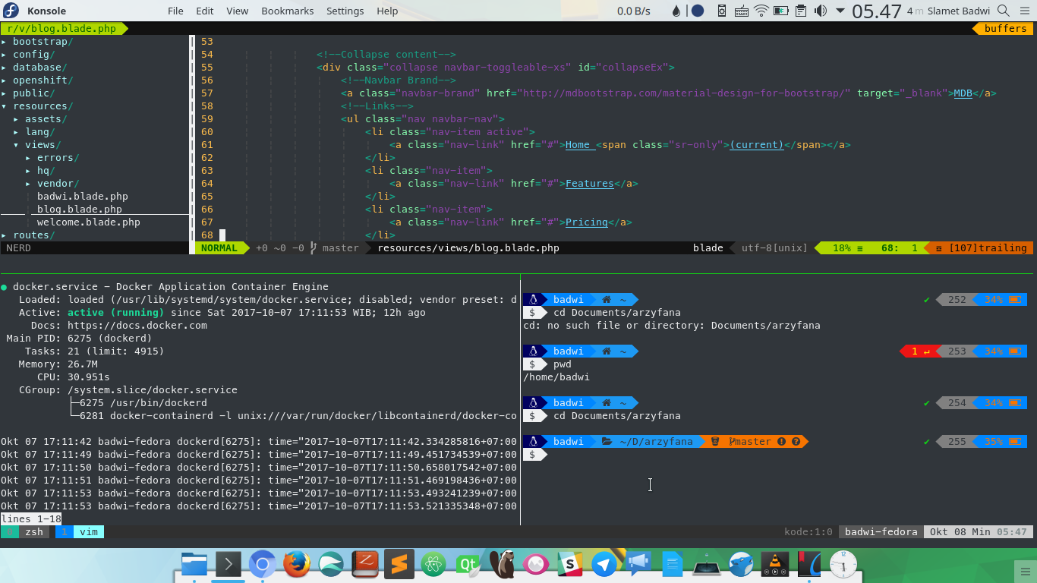Viewport: 1037px width, 583px height.
Task: Open the Help menu
Action: pyautogui.click(x=387, y=11)
